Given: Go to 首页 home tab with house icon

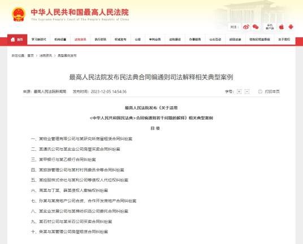Looking at the screenshot, I should click(17, 40).
